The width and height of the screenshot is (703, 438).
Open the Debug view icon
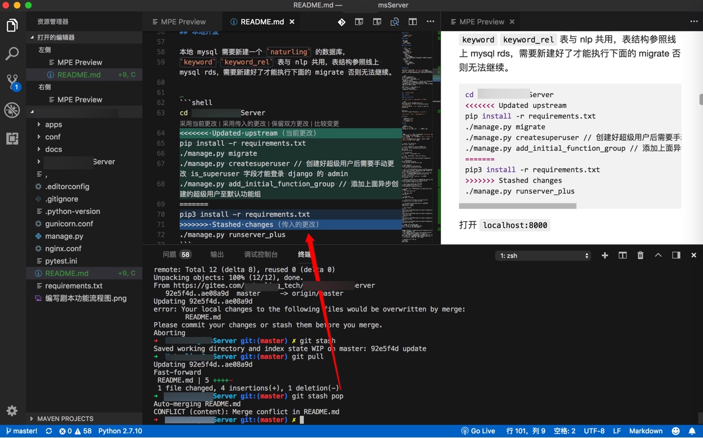pos(12,110)
